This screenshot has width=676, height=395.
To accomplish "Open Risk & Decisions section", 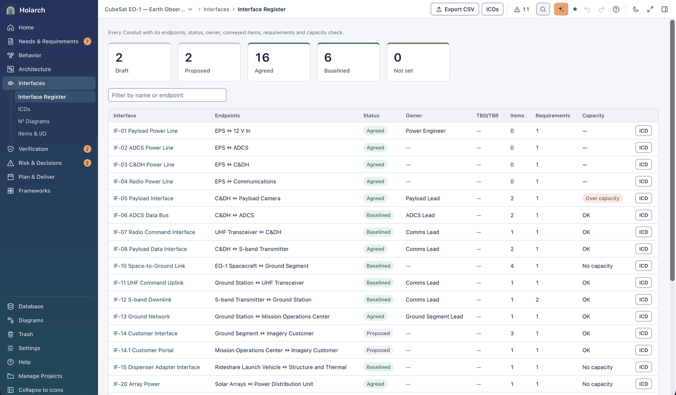I will (x=49, y=163).
